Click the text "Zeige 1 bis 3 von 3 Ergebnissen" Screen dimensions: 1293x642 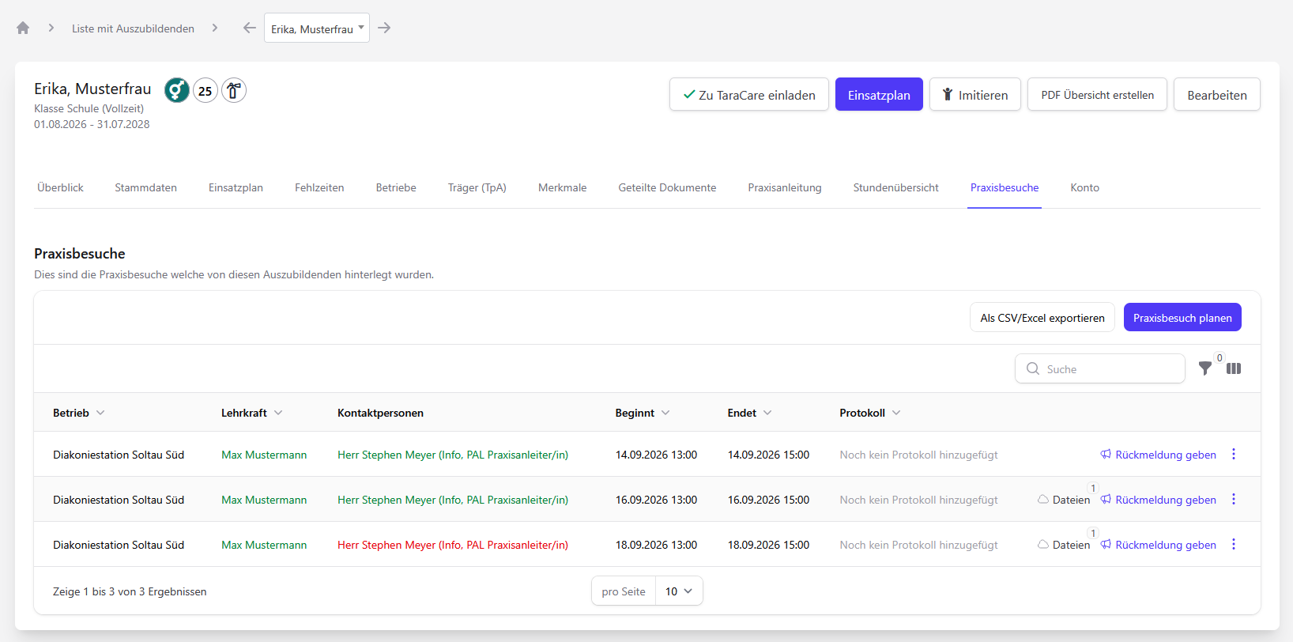[130, 591]
